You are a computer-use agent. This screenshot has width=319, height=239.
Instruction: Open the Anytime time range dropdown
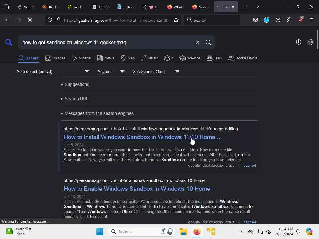(111, 71)
